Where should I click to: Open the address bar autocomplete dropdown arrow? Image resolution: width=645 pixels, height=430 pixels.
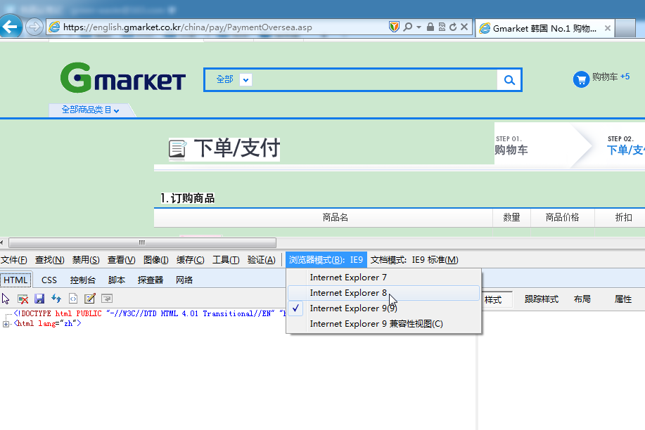pos(419,27)
